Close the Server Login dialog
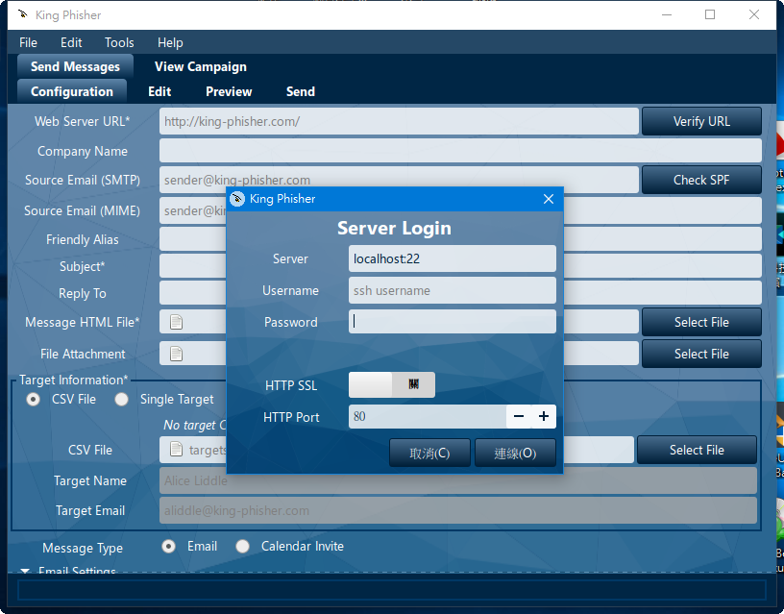This screenshot has height=614, width=784. (549, 199)
